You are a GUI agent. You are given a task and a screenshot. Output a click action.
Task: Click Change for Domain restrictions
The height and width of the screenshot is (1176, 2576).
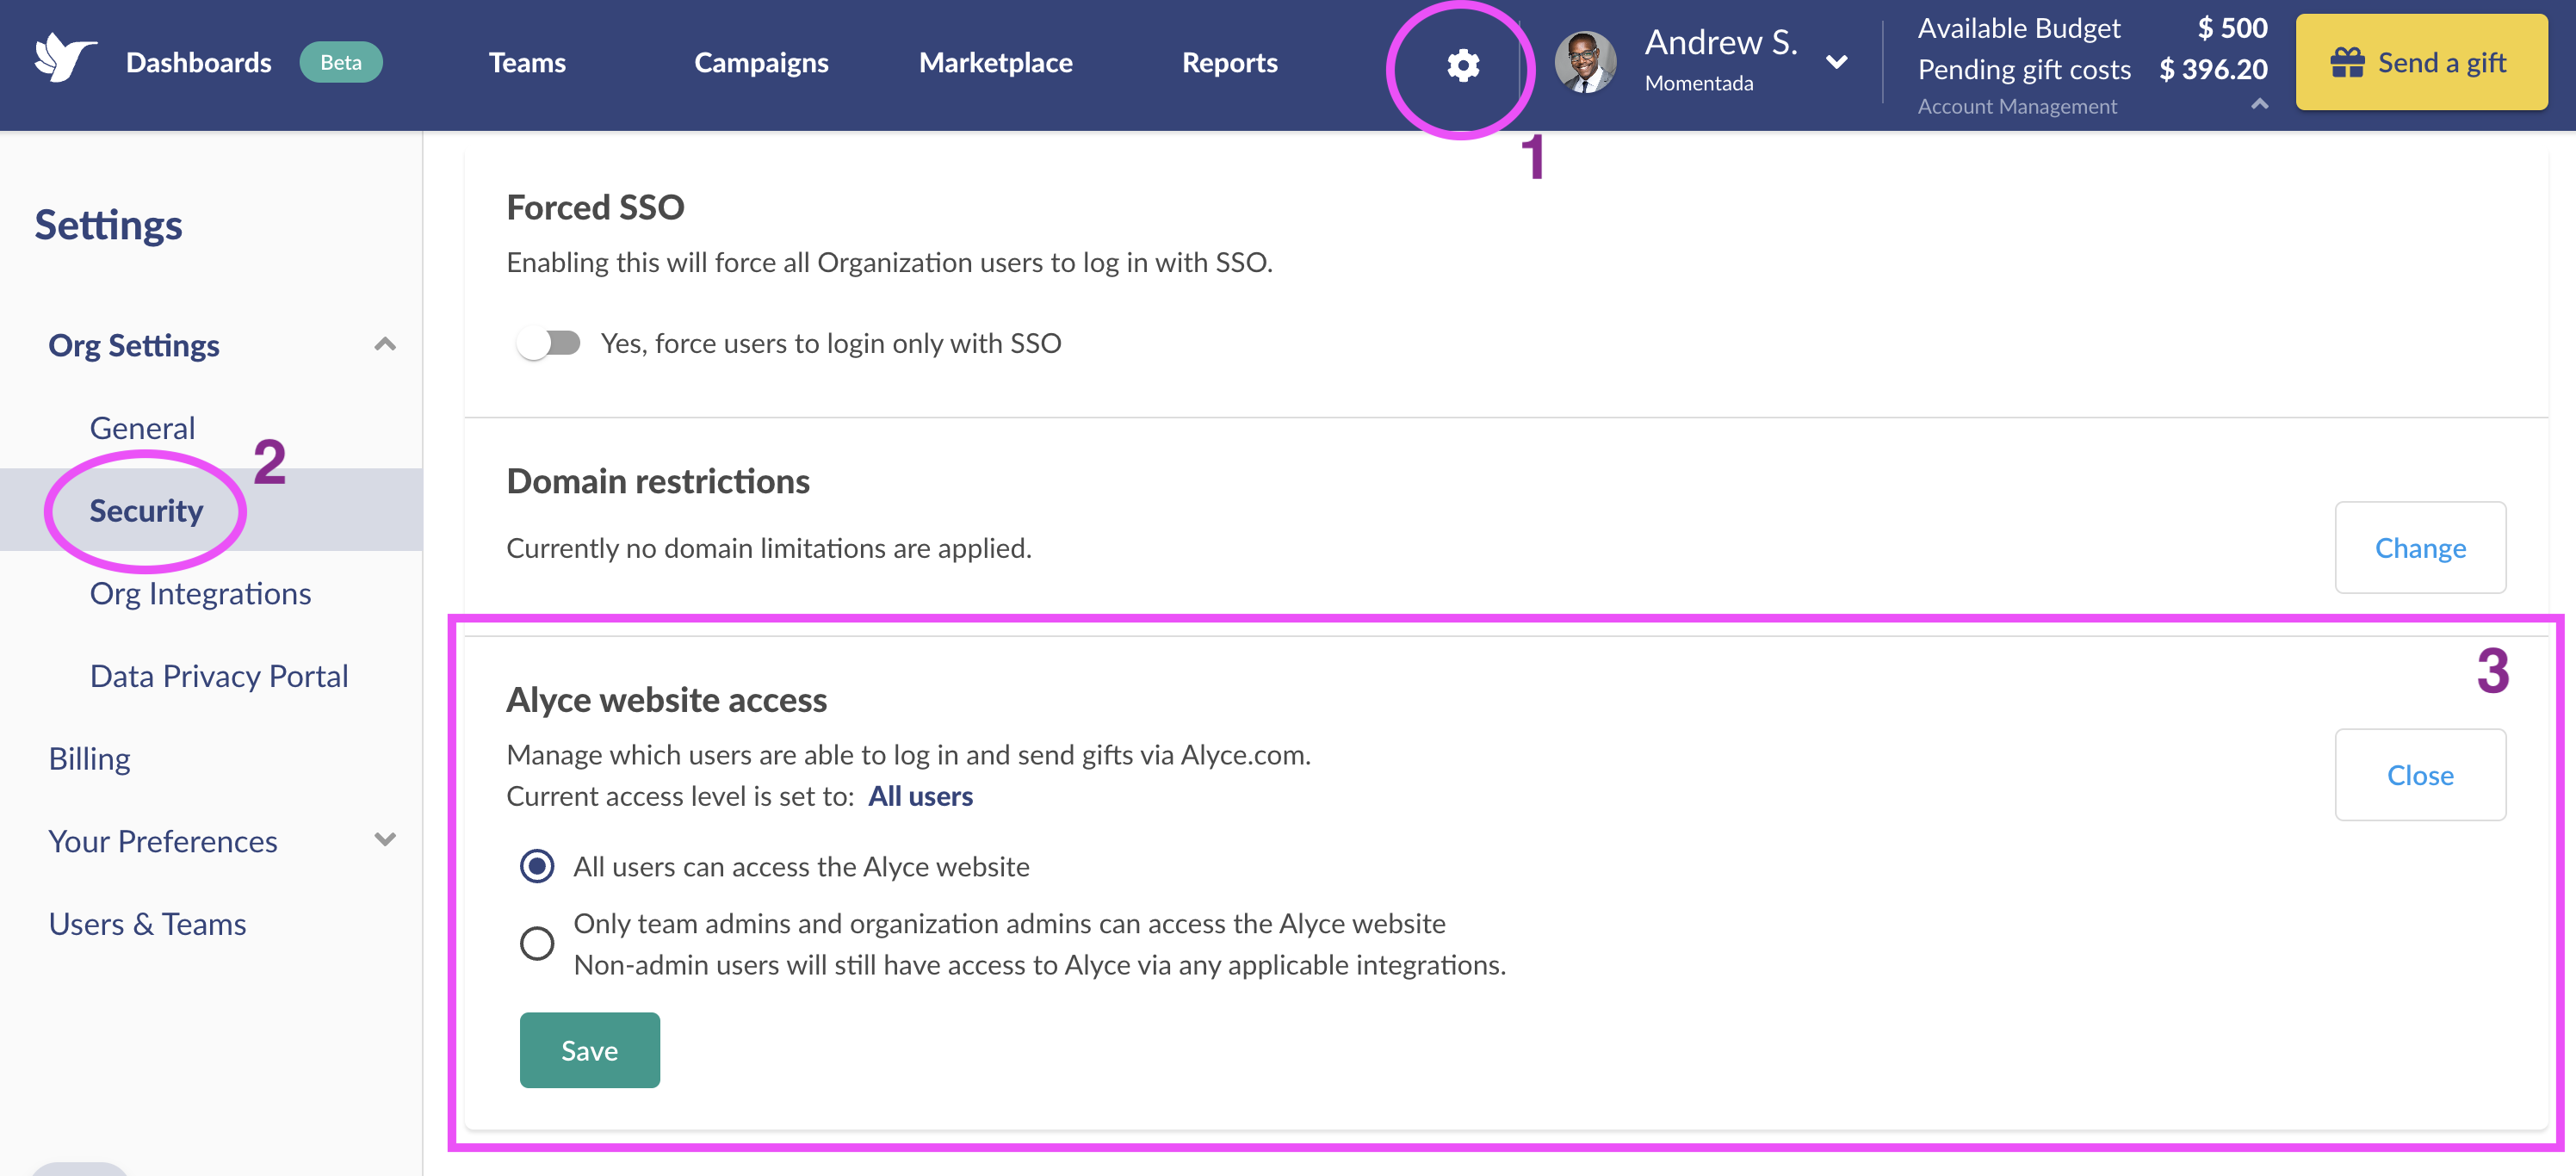(2420, 548)
